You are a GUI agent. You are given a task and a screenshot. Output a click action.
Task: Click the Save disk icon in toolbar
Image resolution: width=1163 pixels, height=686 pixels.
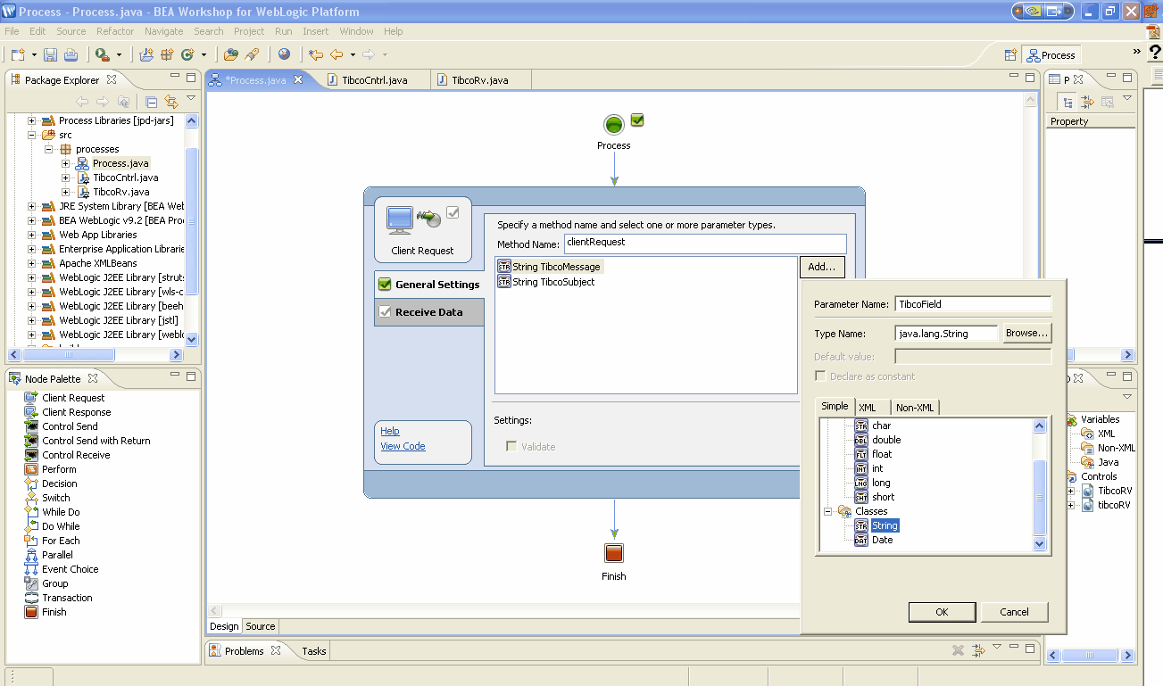point(51,54)
